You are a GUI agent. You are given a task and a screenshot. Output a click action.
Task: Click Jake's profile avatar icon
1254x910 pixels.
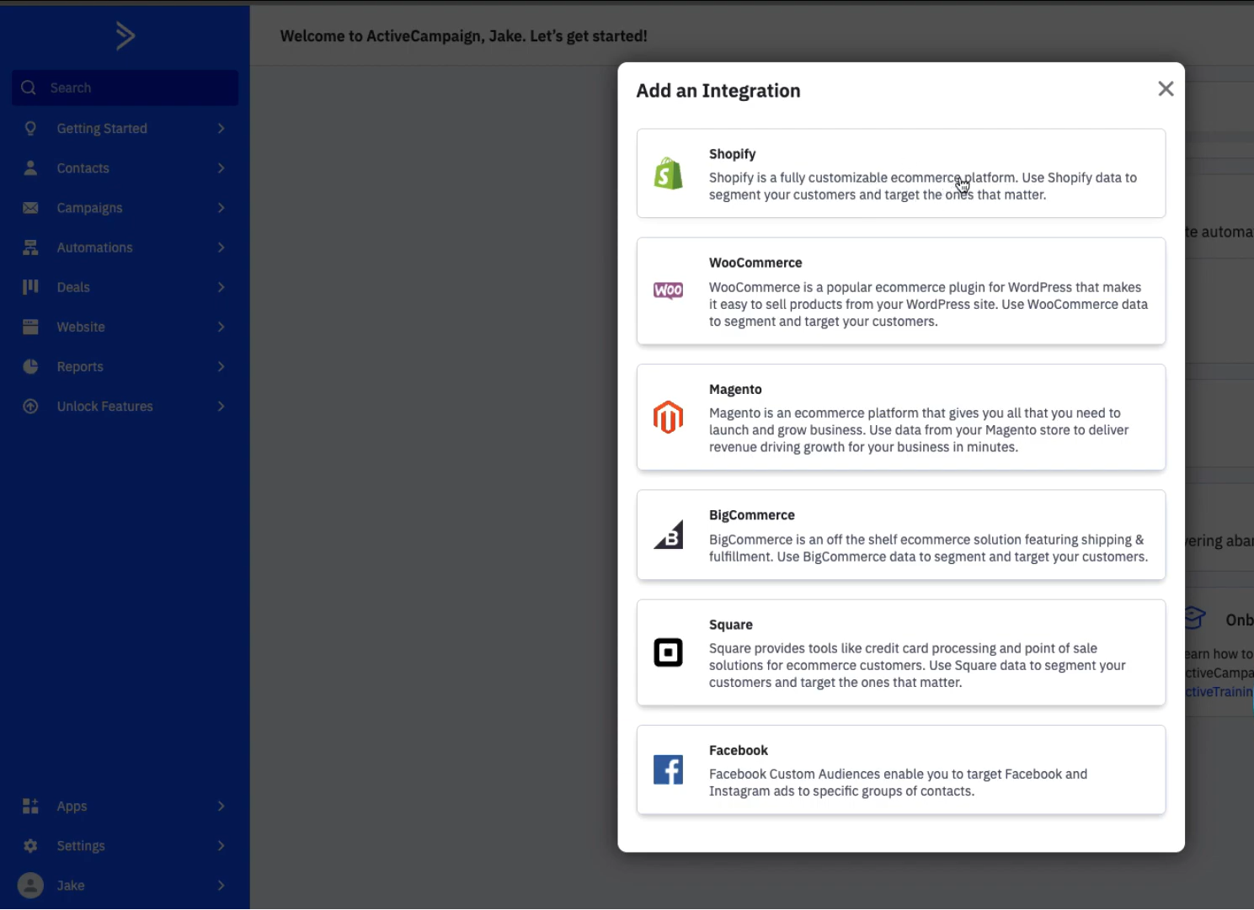tap(30, 885)
